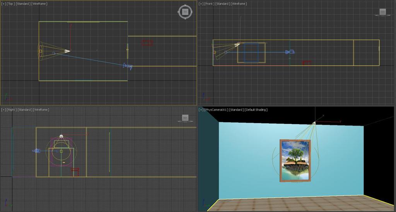Open the [Right] view label menu

pyautogui.click(x=11, y=109)
